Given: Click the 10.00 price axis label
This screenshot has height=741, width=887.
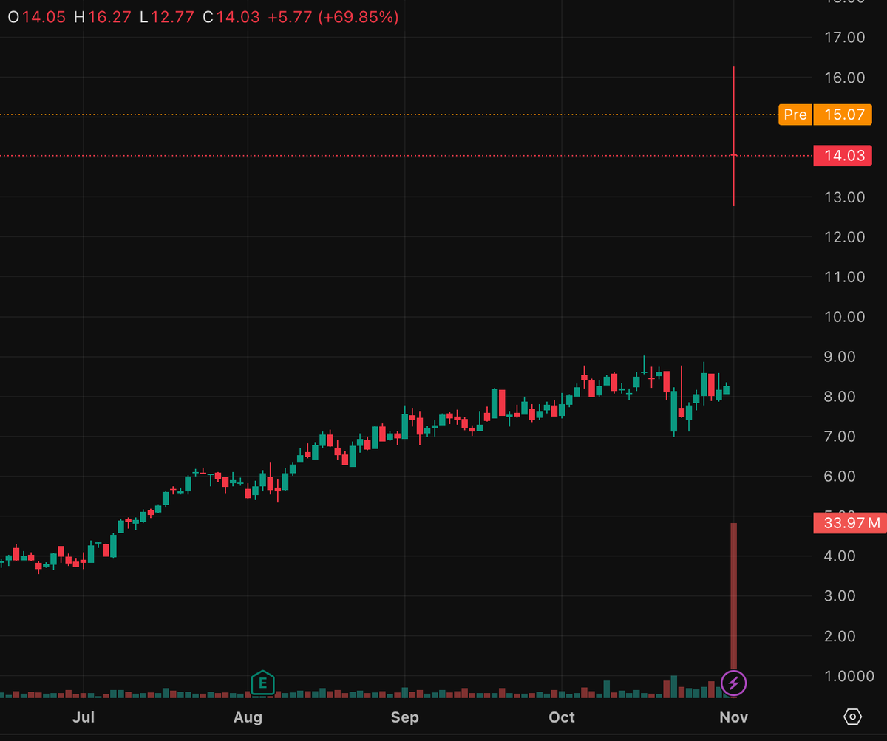Looking at the screenshot, I should pyautogui.click(x=844, y=317).
